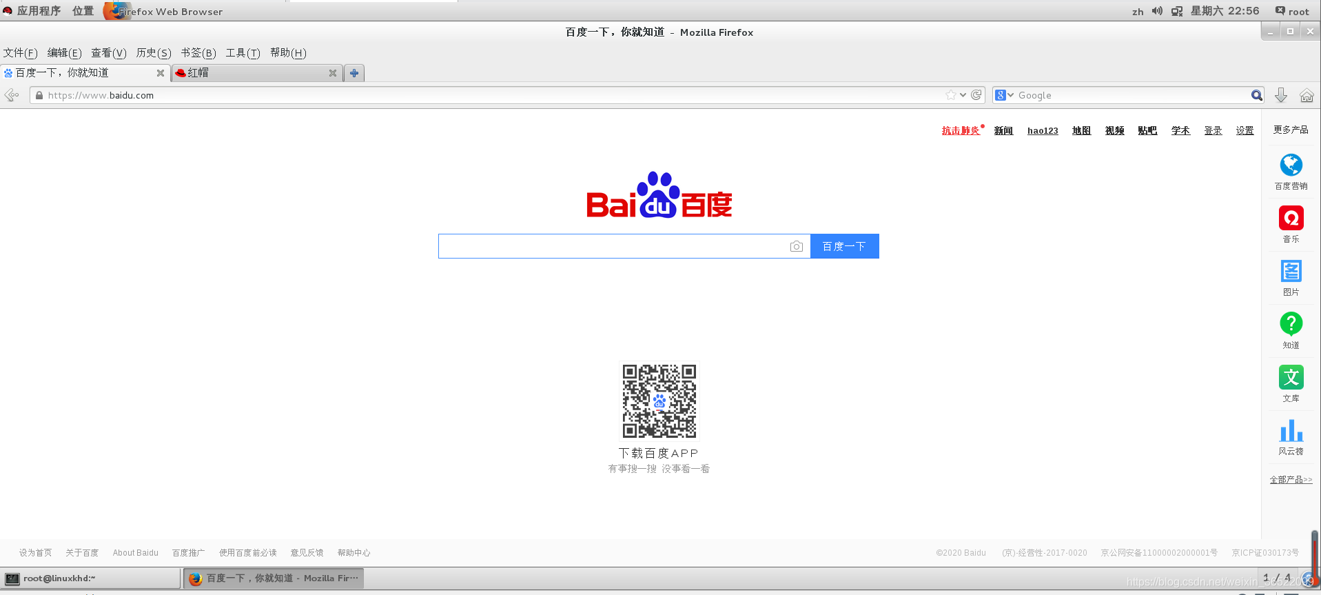Click the 使用百度前必读 footer link
Viewport: 1321px width, 595px height.
248,553
